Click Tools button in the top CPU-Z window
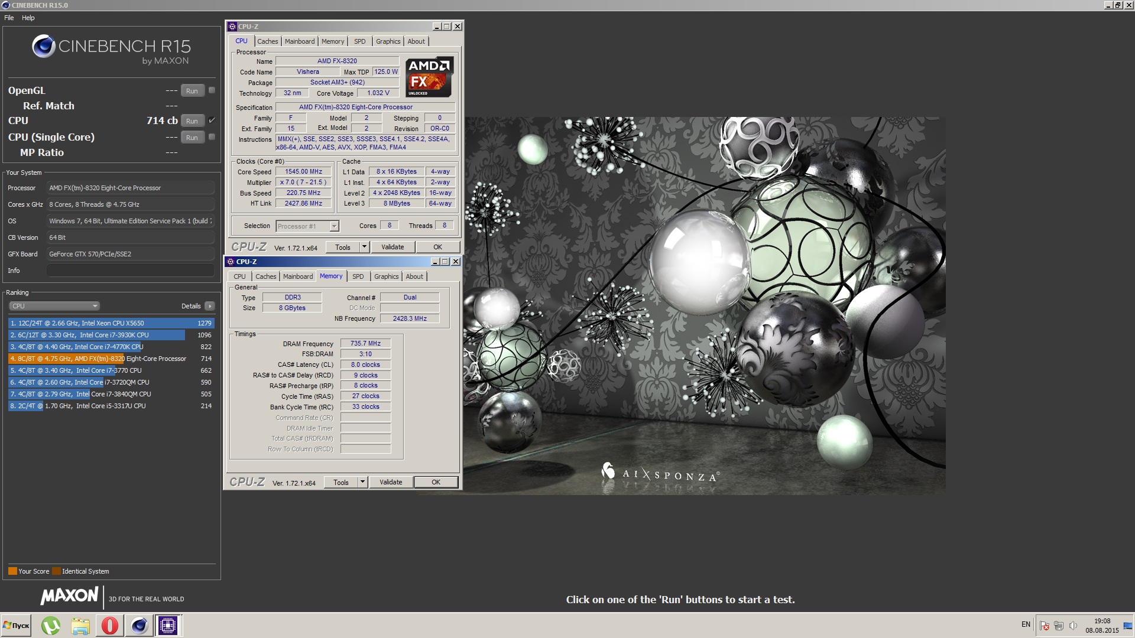The height and width of the screenshot is (638, 1135). [x=343, y=247]
